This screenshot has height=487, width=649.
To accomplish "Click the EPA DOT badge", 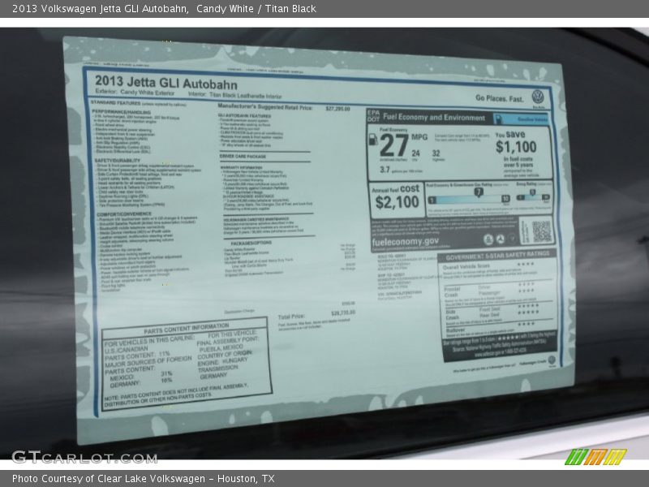I will 373,115.
